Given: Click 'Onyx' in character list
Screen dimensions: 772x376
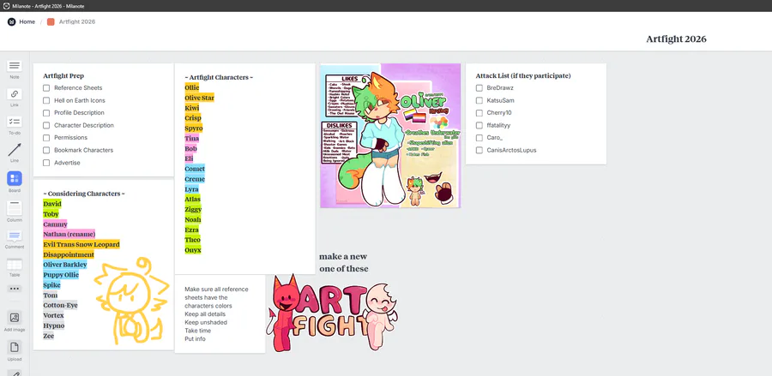Looking at the screenshot, I should pos(193,250).
